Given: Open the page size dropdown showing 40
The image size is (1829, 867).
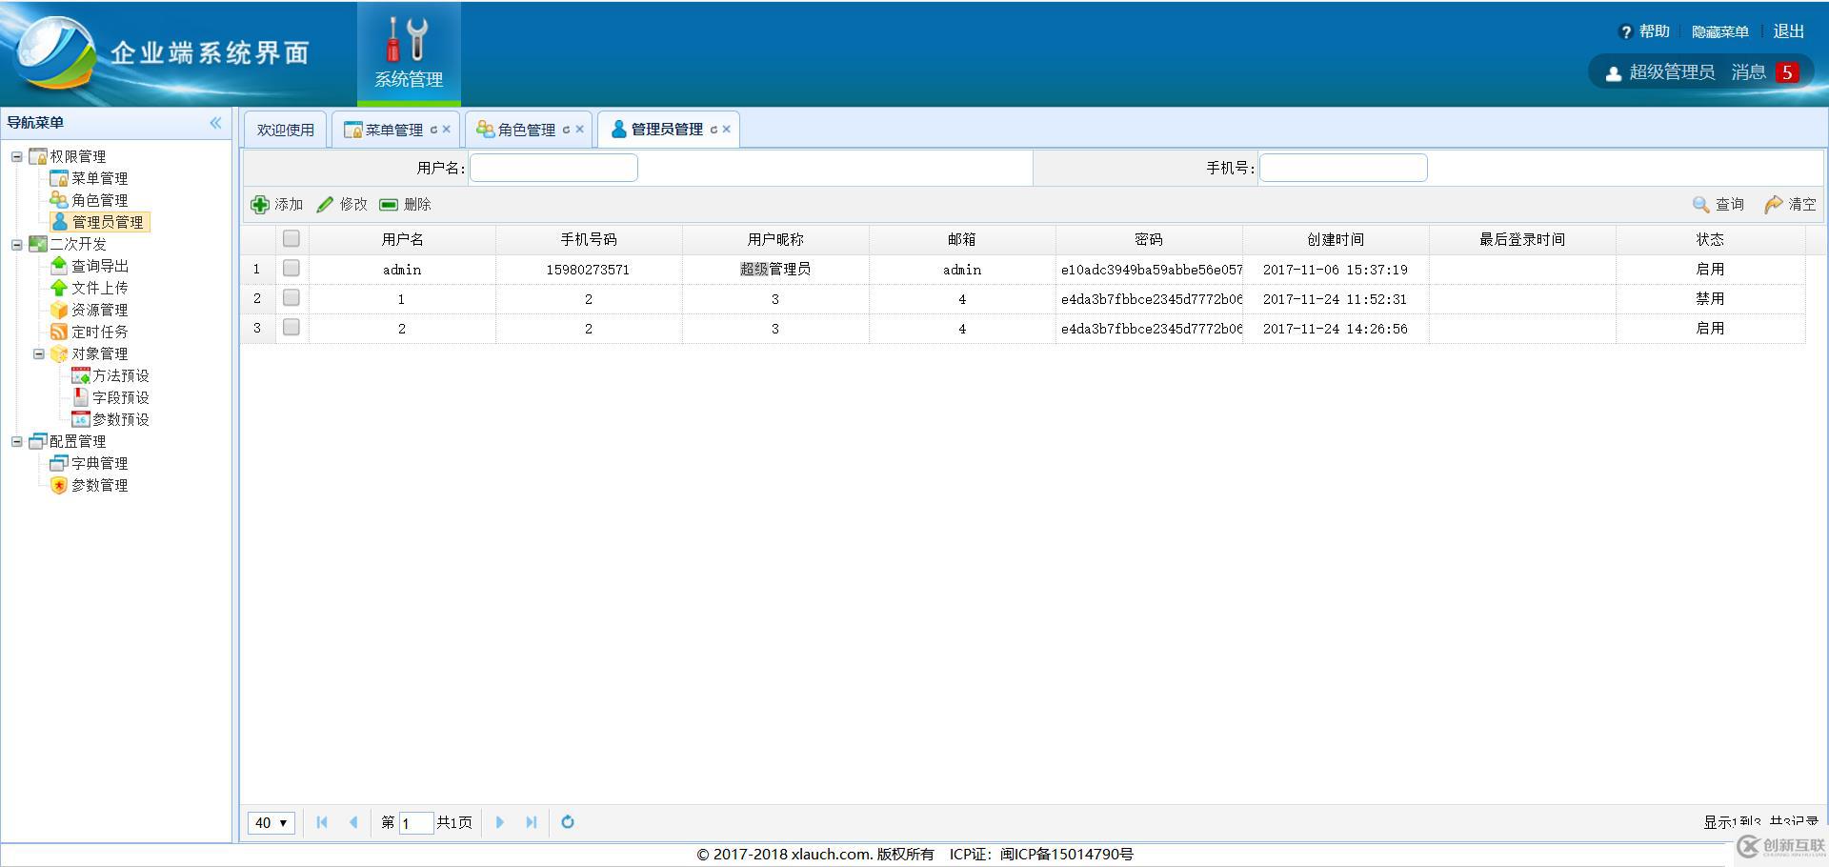Looking at the screenshot, I should tap(271, 822).
